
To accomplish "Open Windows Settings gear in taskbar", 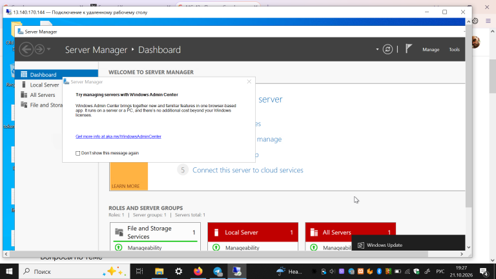I will (179, 271).
